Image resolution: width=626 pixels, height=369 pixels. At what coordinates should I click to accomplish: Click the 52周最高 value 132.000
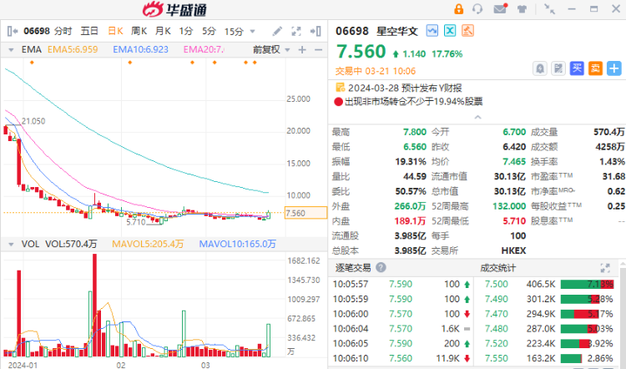509,206
